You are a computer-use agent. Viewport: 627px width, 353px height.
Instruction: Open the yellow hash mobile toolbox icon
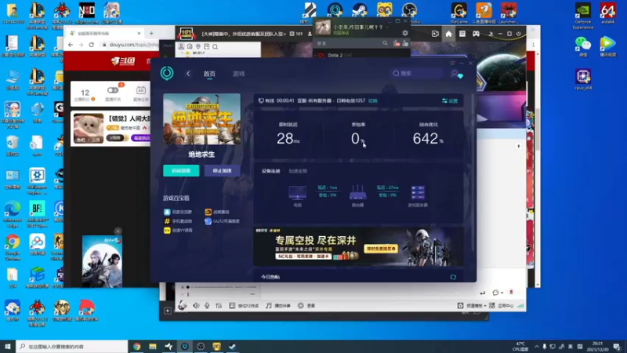point(167,221)
